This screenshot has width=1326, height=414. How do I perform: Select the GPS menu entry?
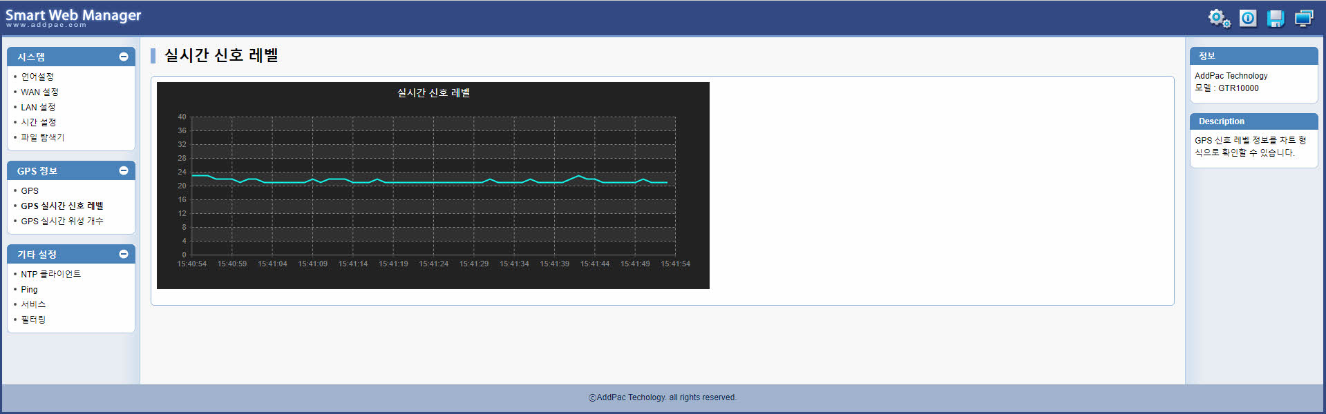[x=30, y=190]
